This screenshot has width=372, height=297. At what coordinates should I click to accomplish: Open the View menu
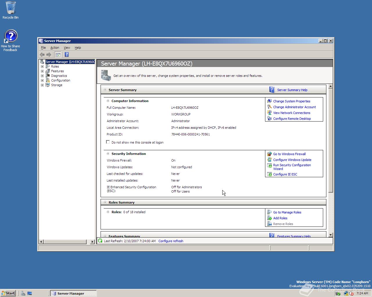pyautogui.click(x=67, y=48)
